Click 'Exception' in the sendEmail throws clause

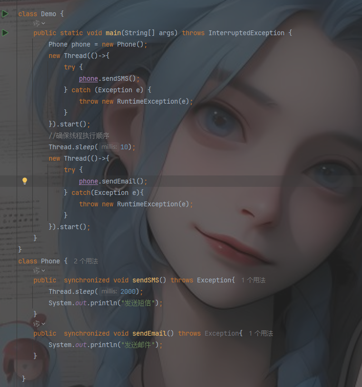222,333
